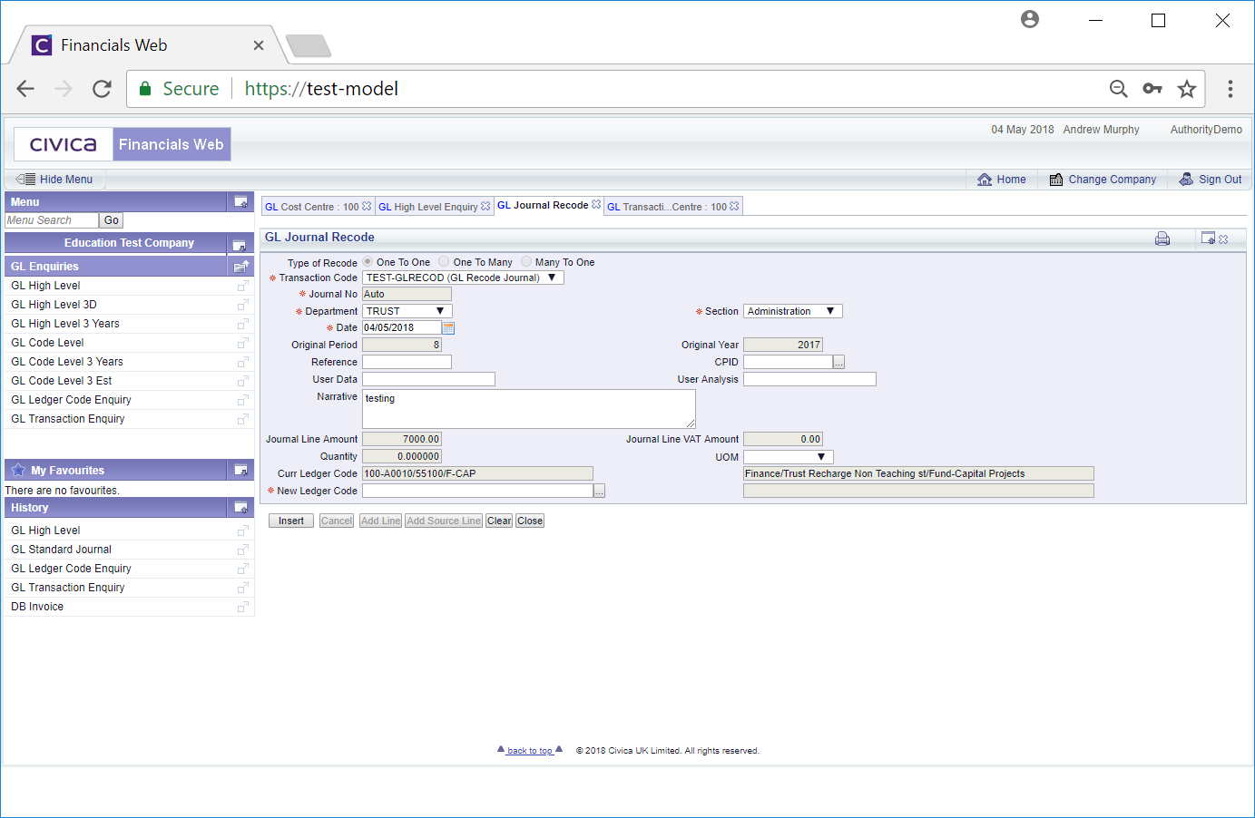Click Change Company link
The width and height of the screenshot is (1255, 818).
(x=1103, y=180)
